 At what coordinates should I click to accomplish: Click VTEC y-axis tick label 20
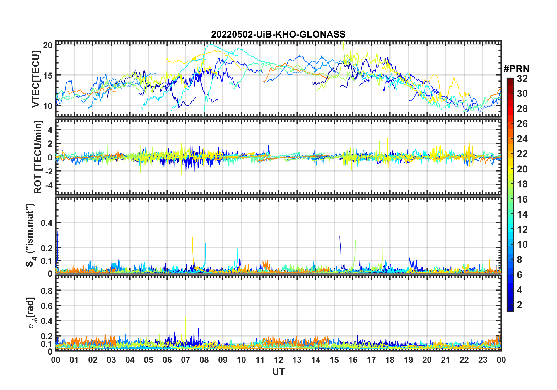click(x=48, y=45)
